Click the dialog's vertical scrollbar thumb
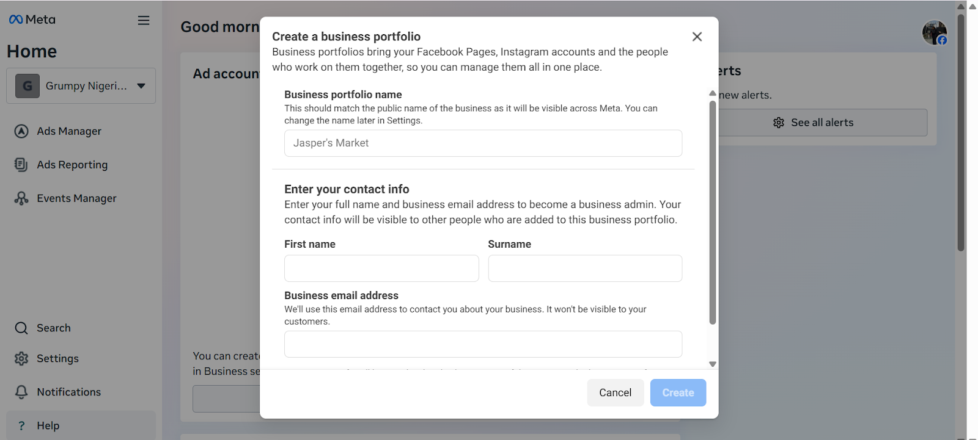The image size is (978, 440). (x=712, y=212)
